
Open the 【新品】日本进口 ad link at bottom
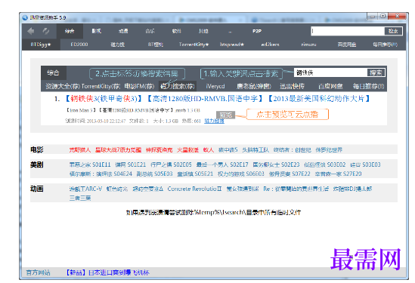tap(108, 272)
